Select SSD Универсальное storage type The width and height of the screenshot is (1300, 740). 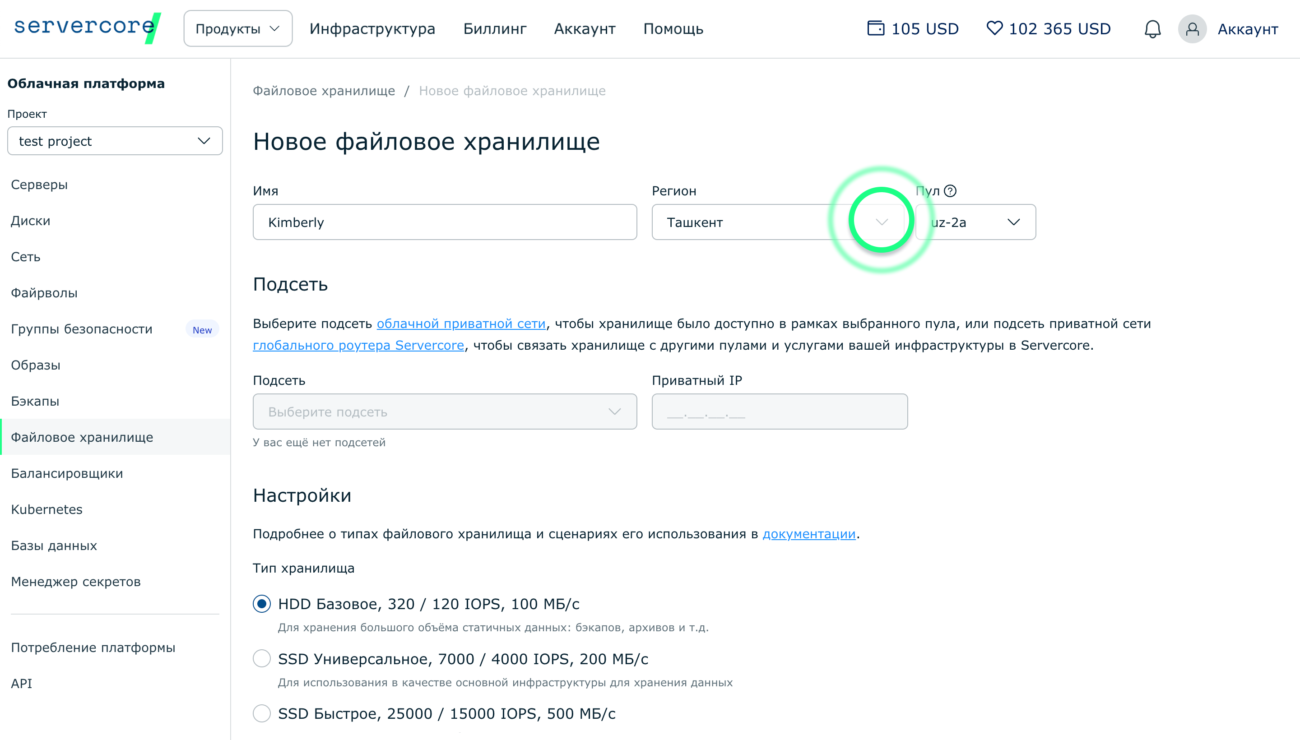[262, 659]
